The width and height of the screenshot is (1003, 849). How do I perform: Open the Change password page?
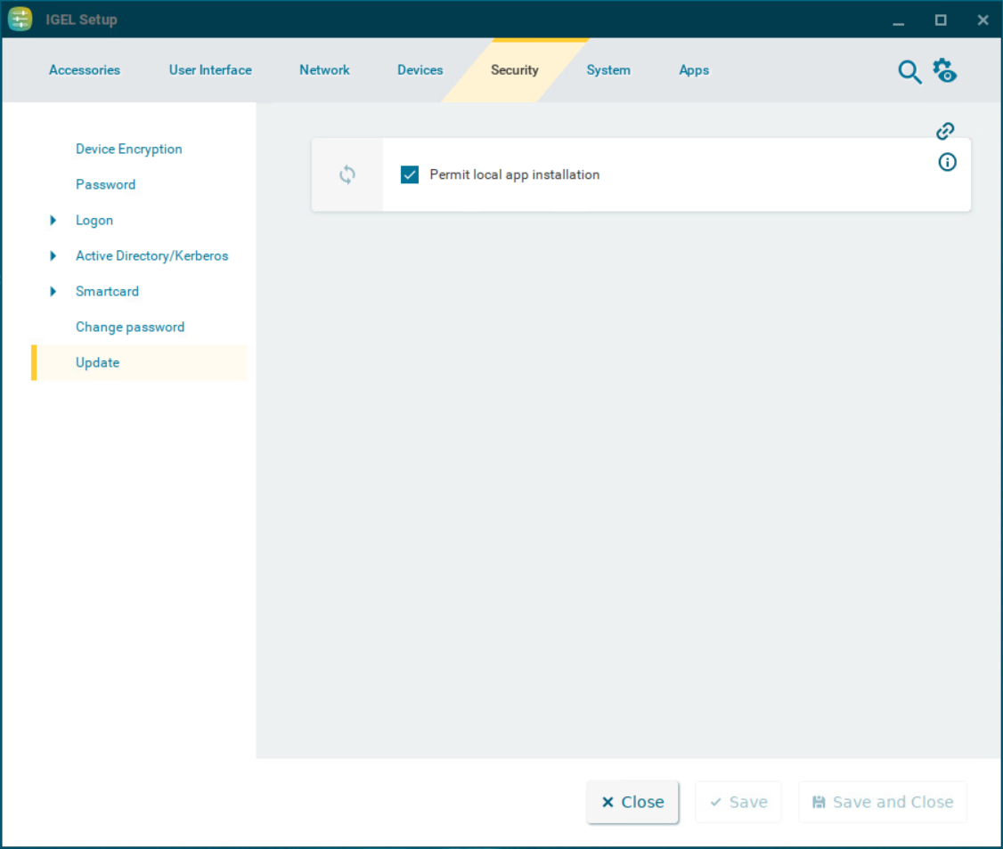click(130, 327)
